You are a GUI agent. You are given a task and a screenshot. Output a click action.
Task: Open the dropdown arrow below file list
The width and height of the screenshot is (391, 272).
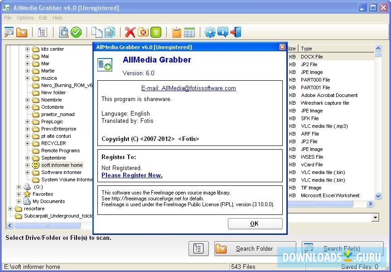point(375,217)
